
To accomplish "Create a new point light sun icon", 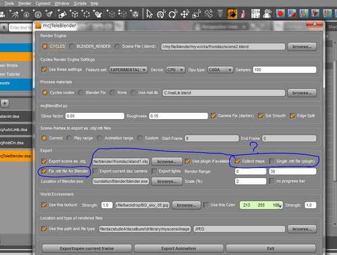I will (x=26, y=13).
